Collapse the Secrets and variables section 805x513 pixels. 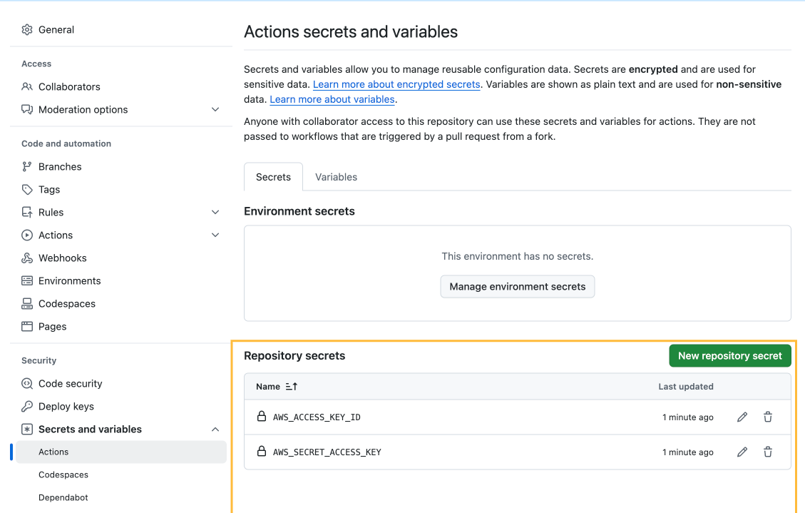click(x=215, y=429)
